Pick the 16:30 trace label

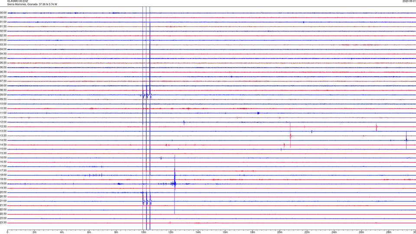pyautogui.click(x=3, y=162)
